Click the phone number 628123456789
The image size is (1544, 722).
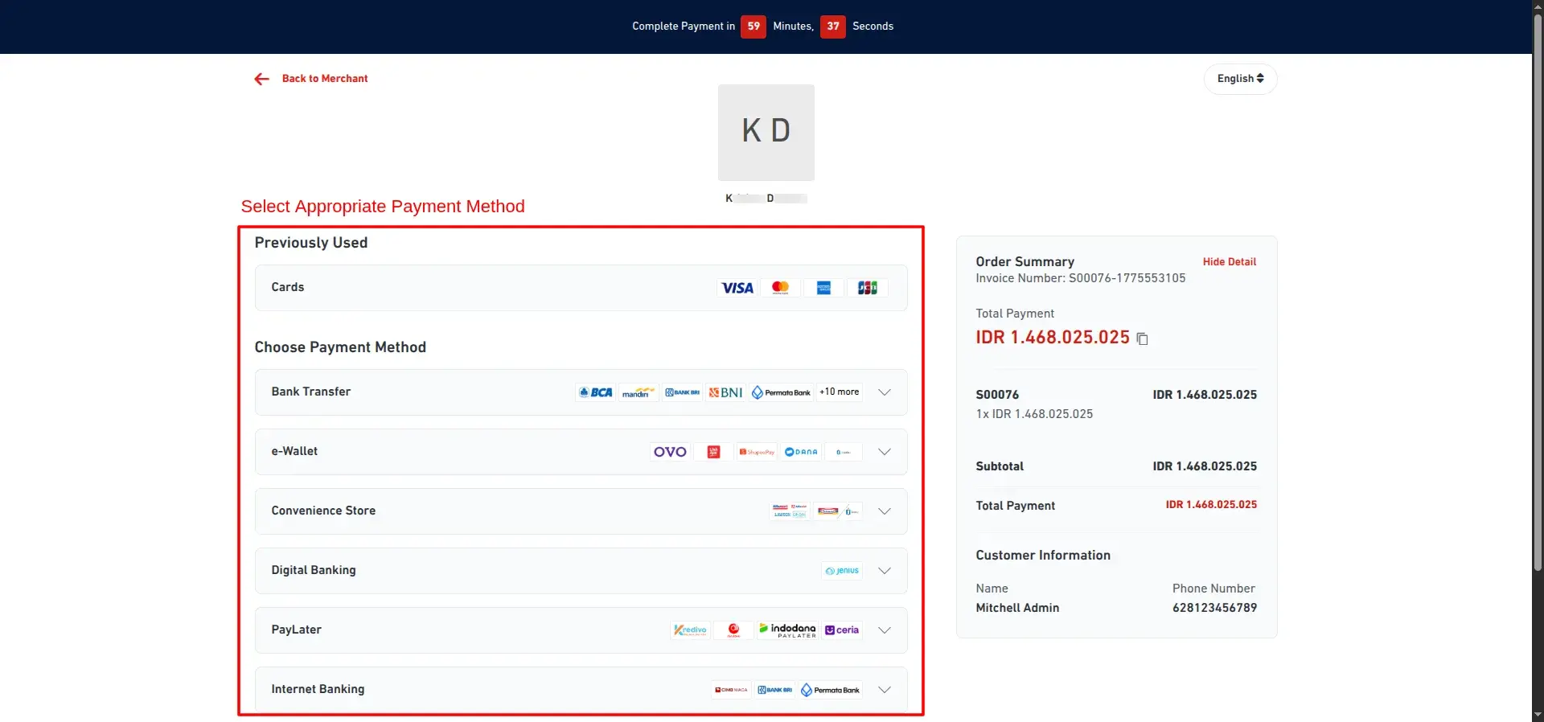(x=1214, y=608)
